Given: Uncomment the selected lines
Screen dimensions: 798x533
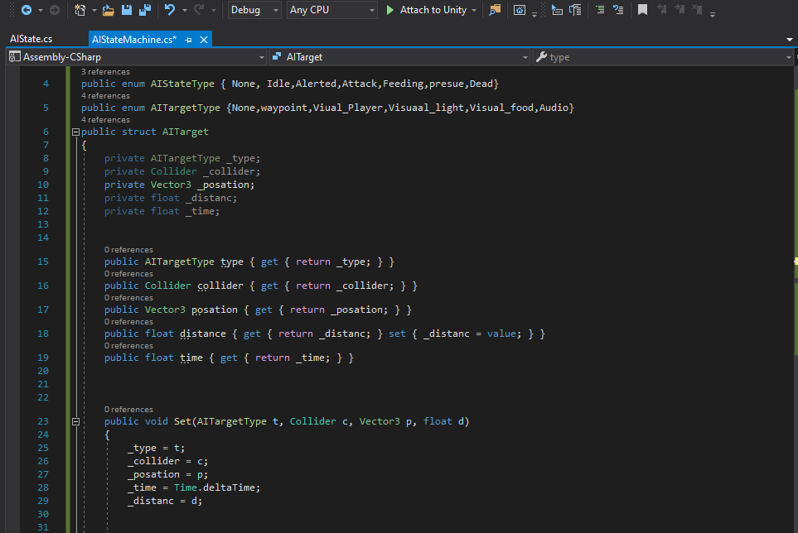Looking at the screenshot, I should coord(618,10).
